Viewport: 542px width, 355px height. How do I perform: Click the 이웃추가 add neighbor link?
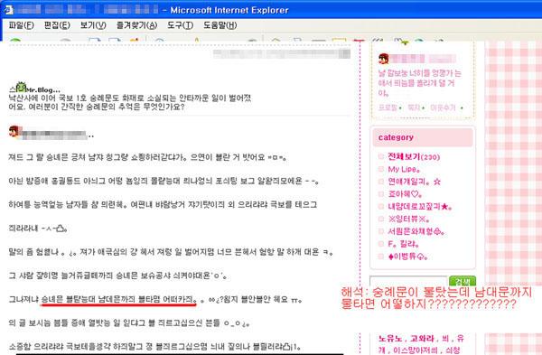(x=443, y=107)
